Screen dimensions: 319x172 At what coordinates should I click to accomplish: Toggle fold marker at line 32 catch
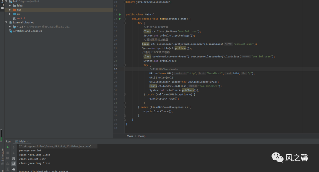[x=125, y=94]
